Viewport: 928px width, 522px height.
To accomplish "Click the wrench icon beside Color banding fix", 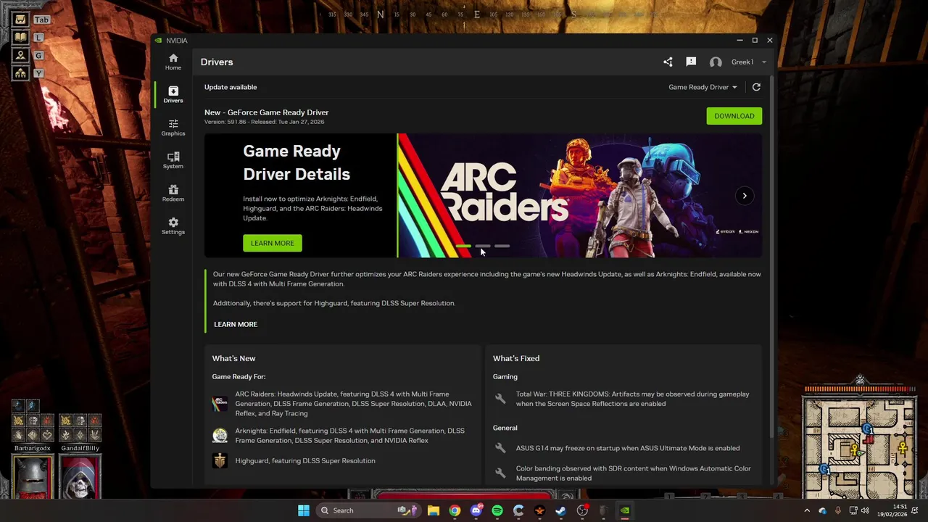I will coord(500,473).
